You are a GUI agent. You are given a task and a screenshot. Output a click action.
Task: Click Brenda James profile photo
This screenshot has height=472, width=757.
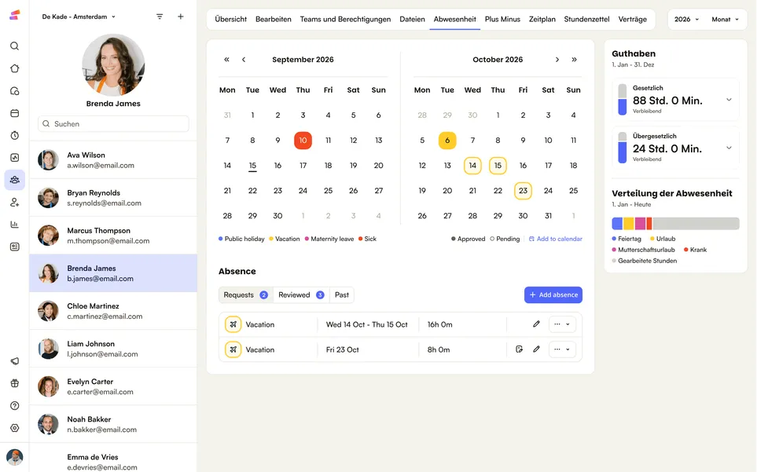(x=113, y=64)
